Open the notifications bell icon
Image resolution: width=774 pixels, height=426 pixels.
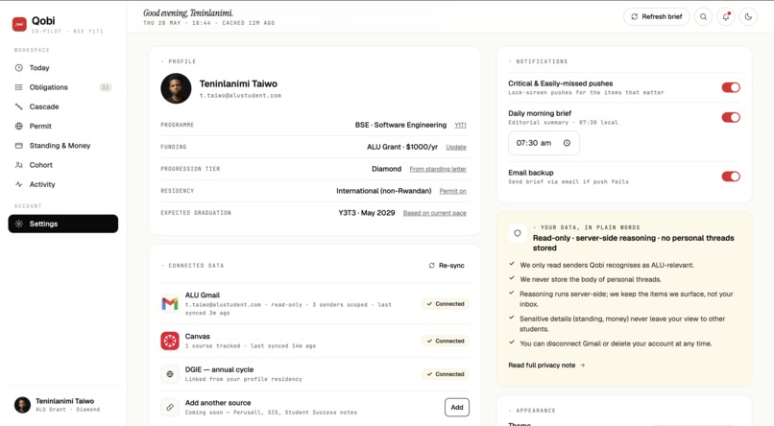coord(726,16)
